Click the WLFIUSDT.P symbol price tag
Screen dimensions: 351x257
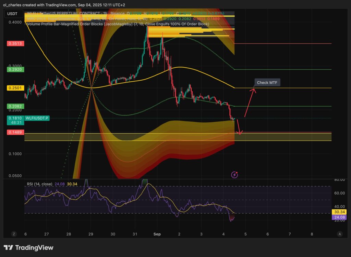coord(37,118)
